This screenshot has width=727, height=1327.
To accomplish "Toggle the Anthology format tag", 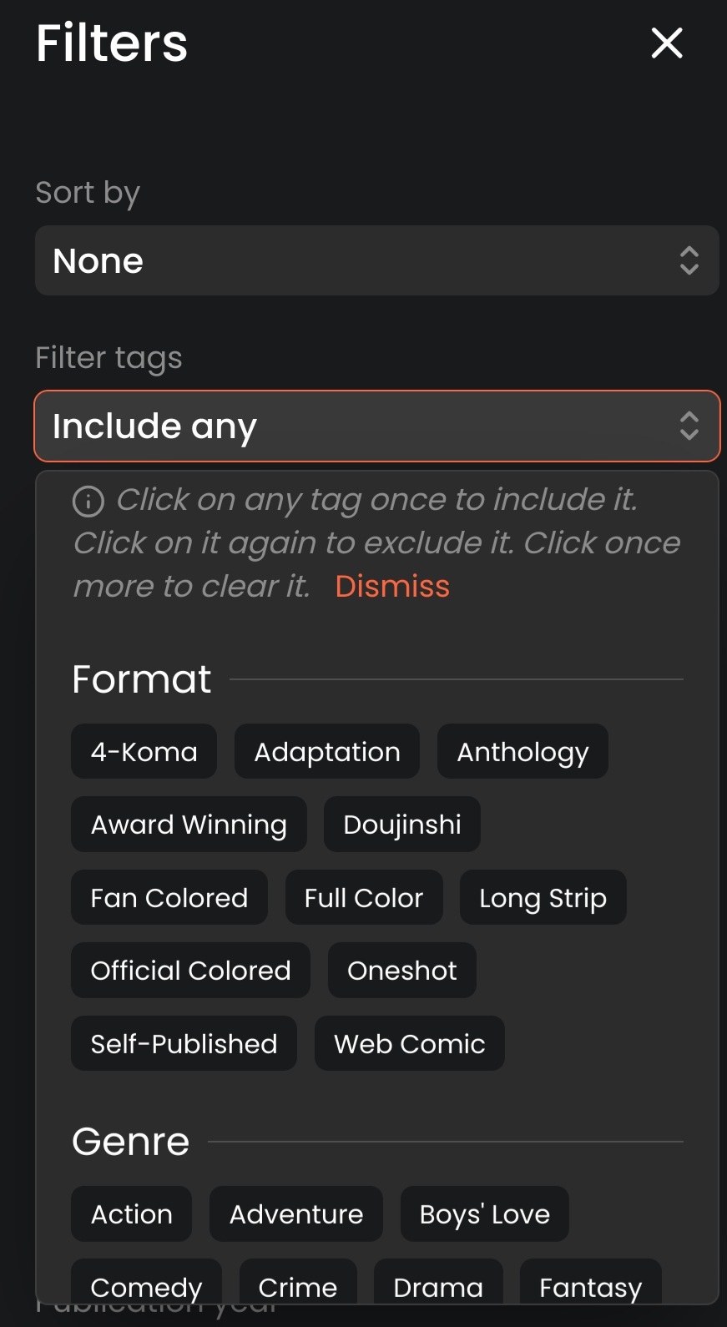I will pos(523,752).
